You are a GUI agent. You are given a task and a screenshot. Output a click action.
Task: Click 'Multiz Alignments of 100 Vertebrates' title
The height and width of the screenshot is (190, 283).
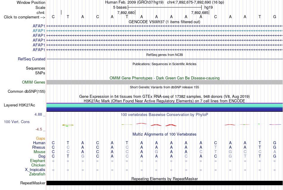164,134
